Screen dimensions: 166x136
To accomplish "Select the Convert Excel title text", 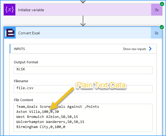I will [x=29, y=33].
